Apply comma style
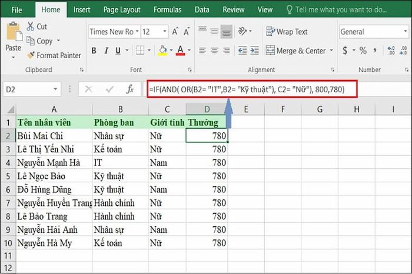This screenshot has width=412, height=274. (375, 51)
